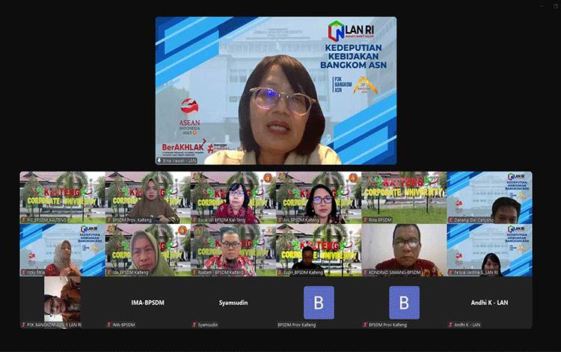Click the Felicia Veritha S._LAN RI video tile
The height and width of the screenshot is (352, 561).
[489, 250]
